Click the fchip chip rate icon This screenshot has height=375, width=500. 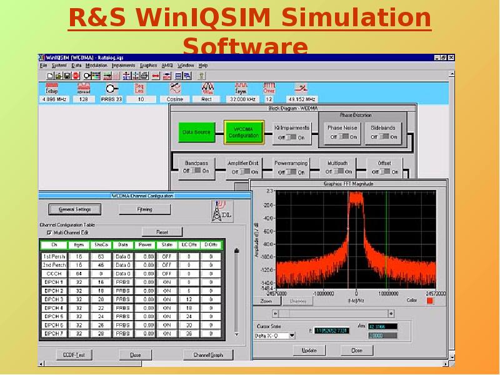click(52, 88)
